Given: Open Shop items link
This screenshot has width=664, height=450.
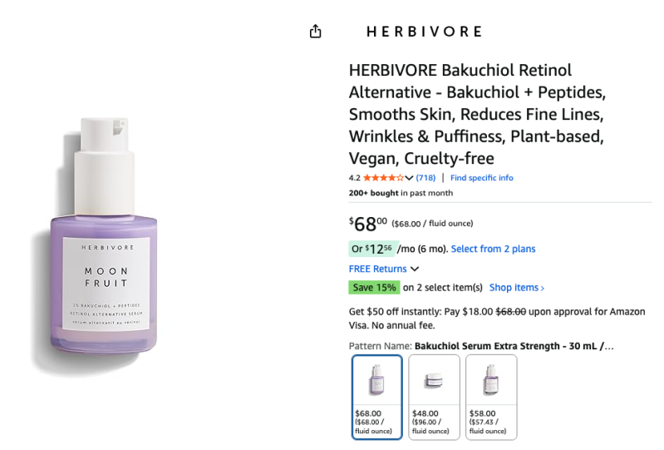Looking at the screenshot, I should (516, 288).
